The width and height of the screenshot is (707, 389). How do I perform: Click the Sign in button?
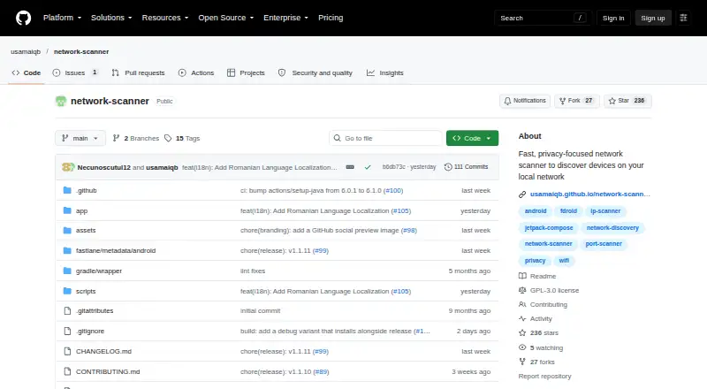613,18
